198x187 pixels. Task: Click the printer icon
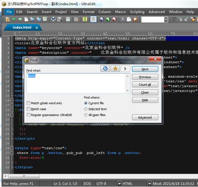pos(53,19)
